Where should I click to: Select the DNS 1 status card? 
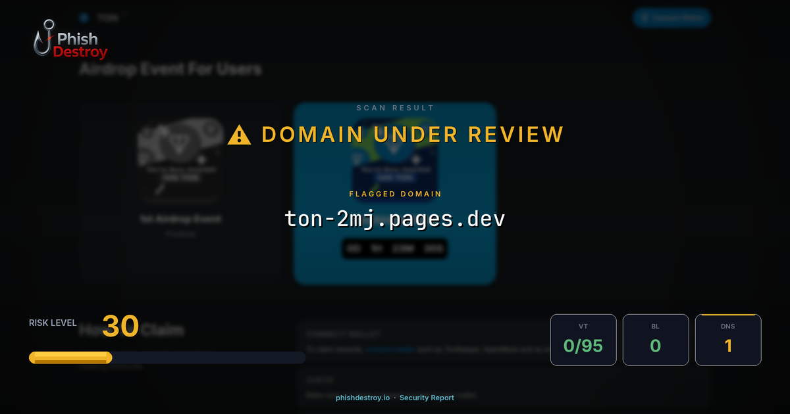[728, 340]
